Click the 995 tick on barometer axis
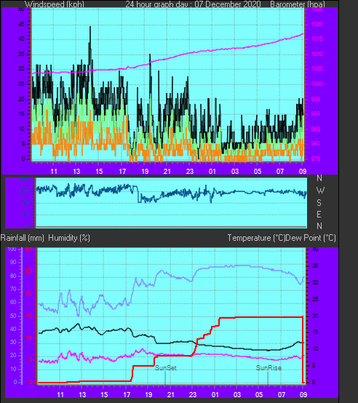The image size is (358, 403). tap(316, 99)
